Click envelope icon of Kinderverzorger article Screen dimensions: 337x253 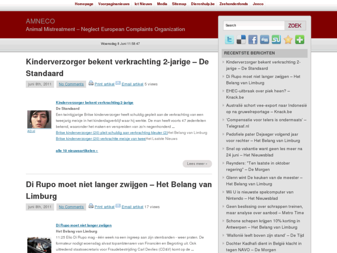point(118,83)
